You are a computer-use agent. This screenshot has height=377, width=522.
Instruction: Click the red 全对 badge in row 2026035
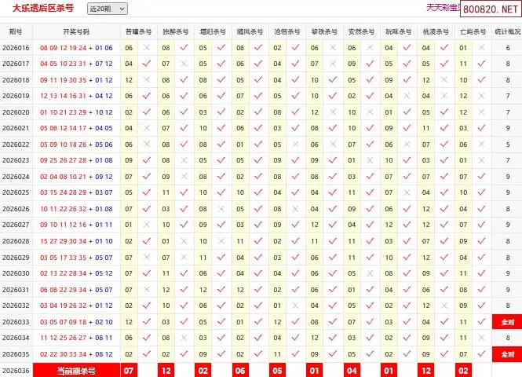point(507,354)
